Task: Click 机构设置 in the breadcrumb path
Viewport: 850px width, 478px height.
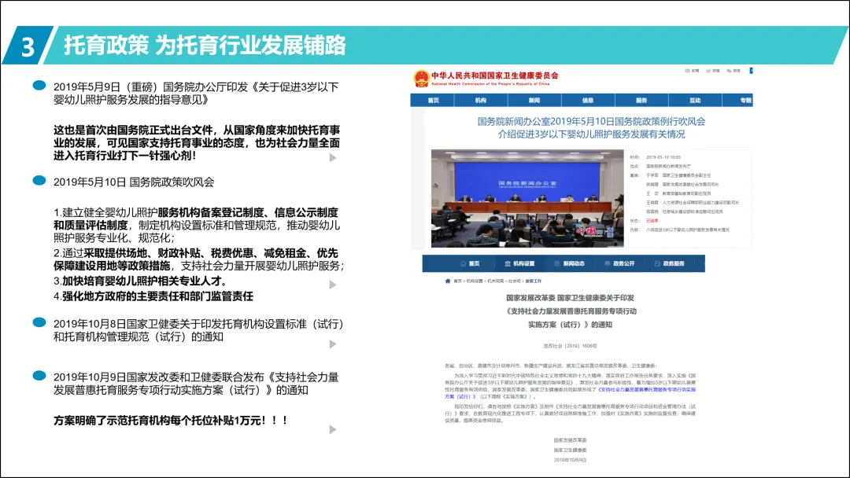Action: [475, 281]
